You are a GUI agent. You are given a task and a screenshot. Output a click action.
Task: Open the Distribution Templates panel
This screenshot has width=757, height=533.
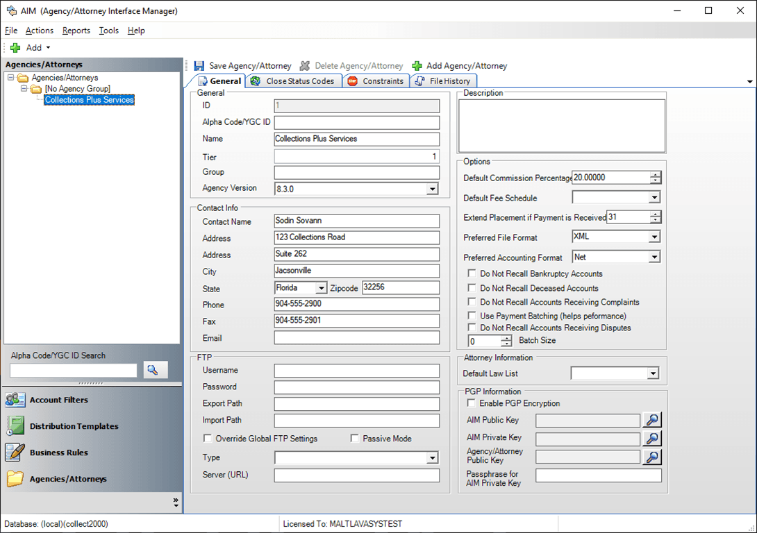pos(74,426)
